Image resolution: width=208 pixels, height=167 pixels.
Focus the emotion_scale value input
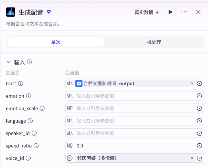pyautogui.click(x=135, y=108)
